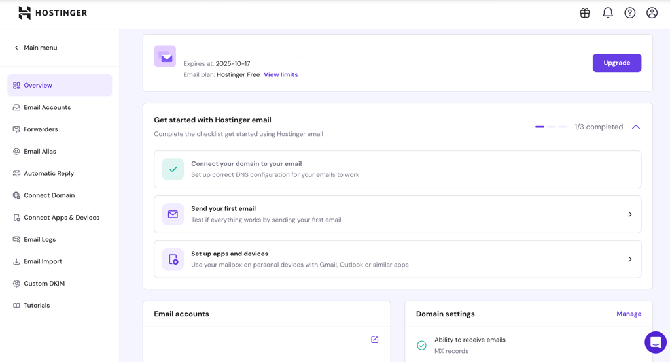Click the expiry date 2025-10-17
The height and width of the screenshot is (362, 670).
coord(233,63)
